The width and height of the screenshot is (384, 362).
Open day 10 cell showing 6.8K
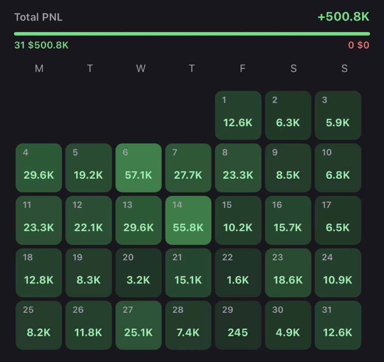[x=338, y=168]
